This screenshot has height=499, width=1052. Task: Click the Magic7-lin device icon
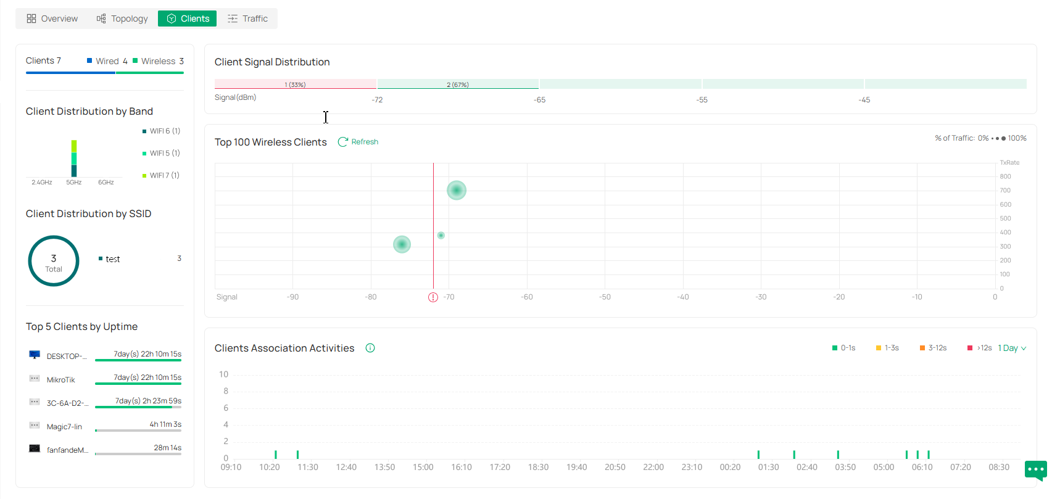coord(35,425)
